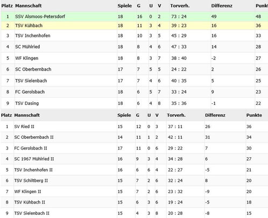The image size is (268, 218).
Task: Open TSV Sielenbach first-team entry
Action: coord(31,81)
